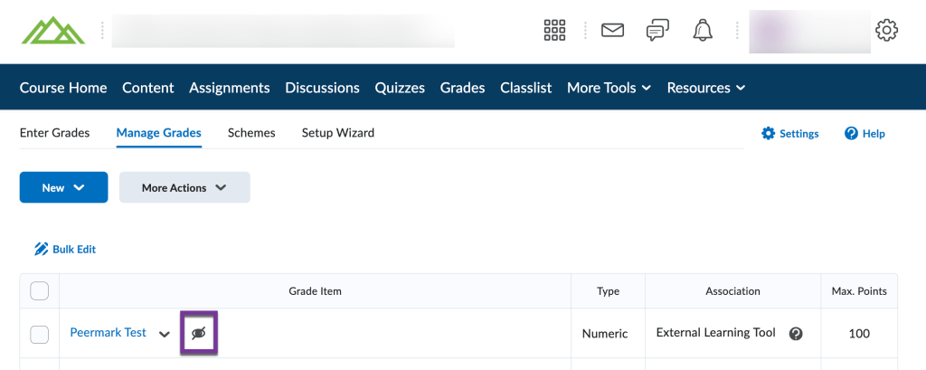Open the Peermark Test context menu chevron
This screenshot has height=370, width=926.
pos(164,334)
